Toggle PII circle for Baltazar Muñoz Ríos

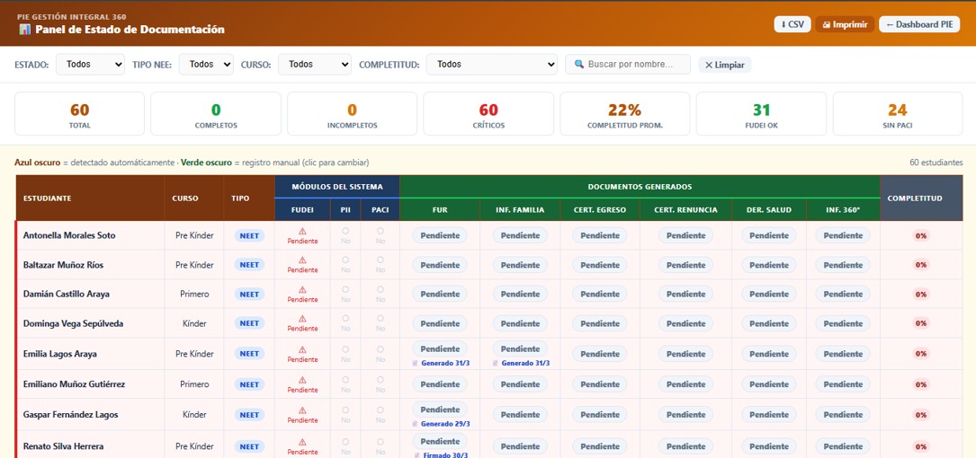[345, 260]
